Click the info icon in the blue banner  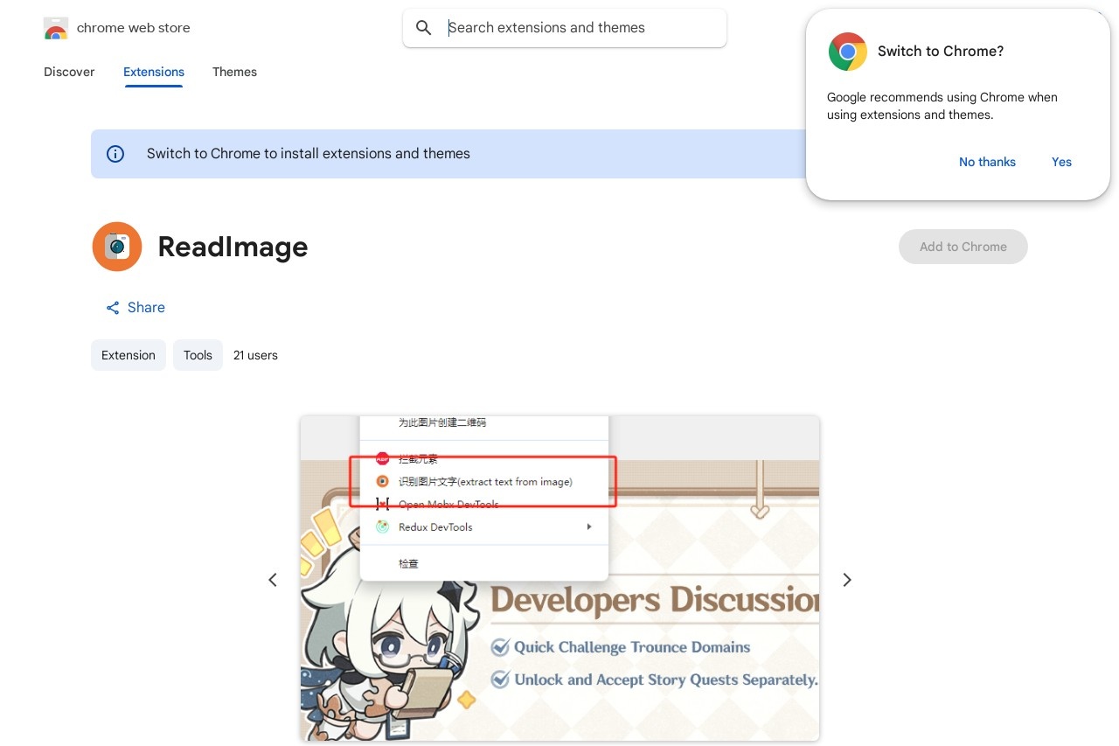point(115,154)
